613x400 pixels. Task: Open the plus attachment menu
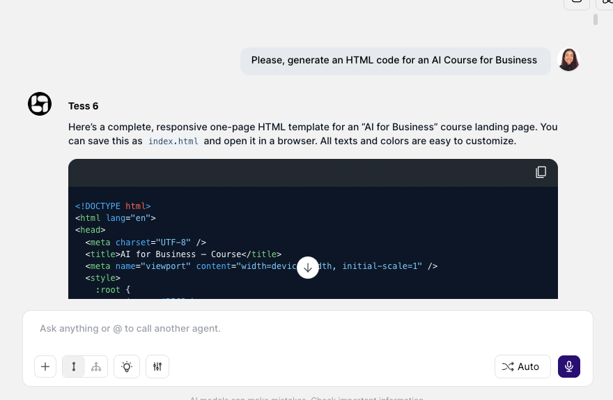pos(45,367)
